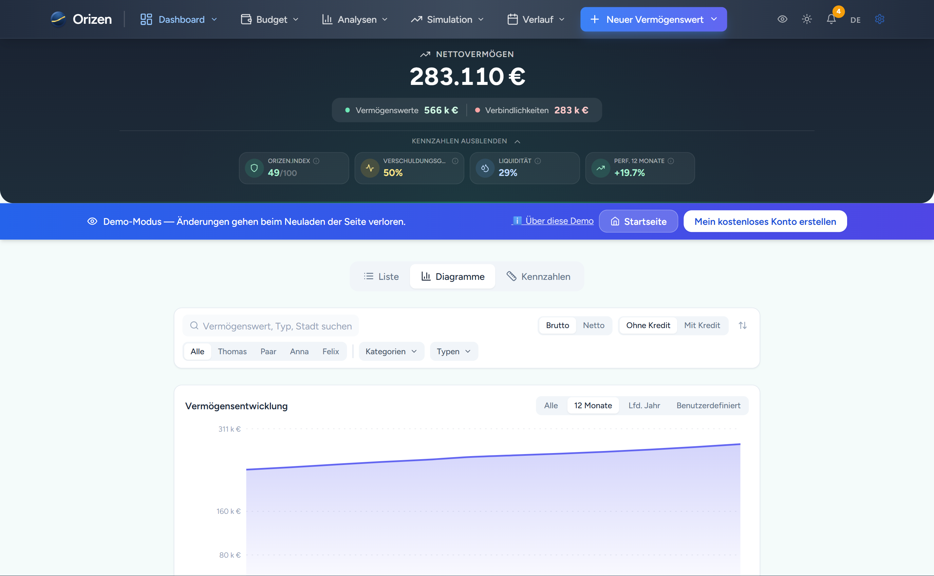The image size is (934, 576).
Task: Click the info icon next to ORIZEN.INDEX
Action: pos(316,161)
